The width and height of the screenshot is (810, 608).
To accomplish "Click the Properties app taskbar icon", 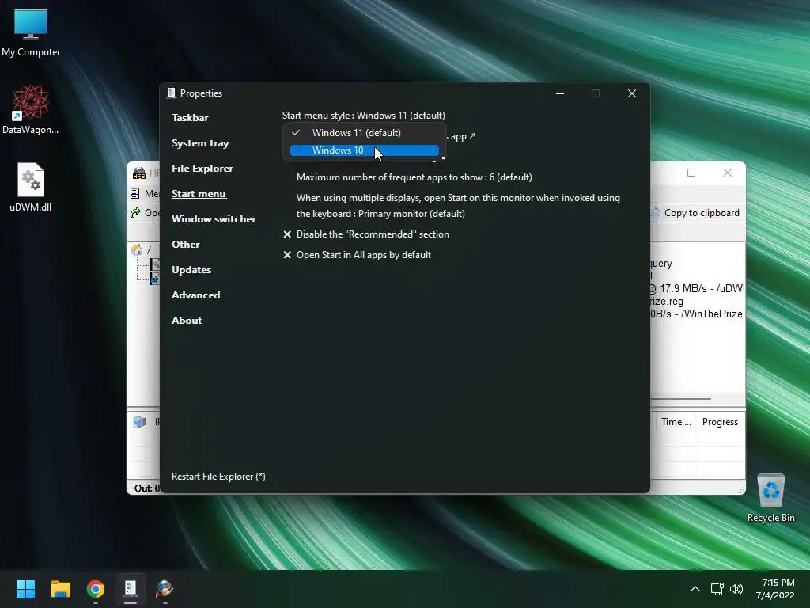I will (x=131, y=589).
